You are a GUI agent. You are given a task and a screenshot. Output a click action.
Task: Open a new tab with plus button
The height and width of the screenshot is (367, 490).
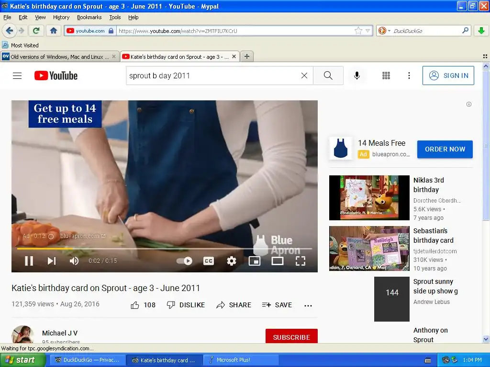pos(246,56)
